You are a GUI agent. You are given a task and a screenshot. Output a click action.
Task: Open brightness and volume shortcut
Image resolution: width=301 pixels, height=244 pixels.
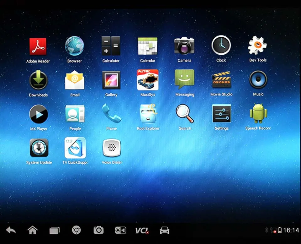click(120, 230)
